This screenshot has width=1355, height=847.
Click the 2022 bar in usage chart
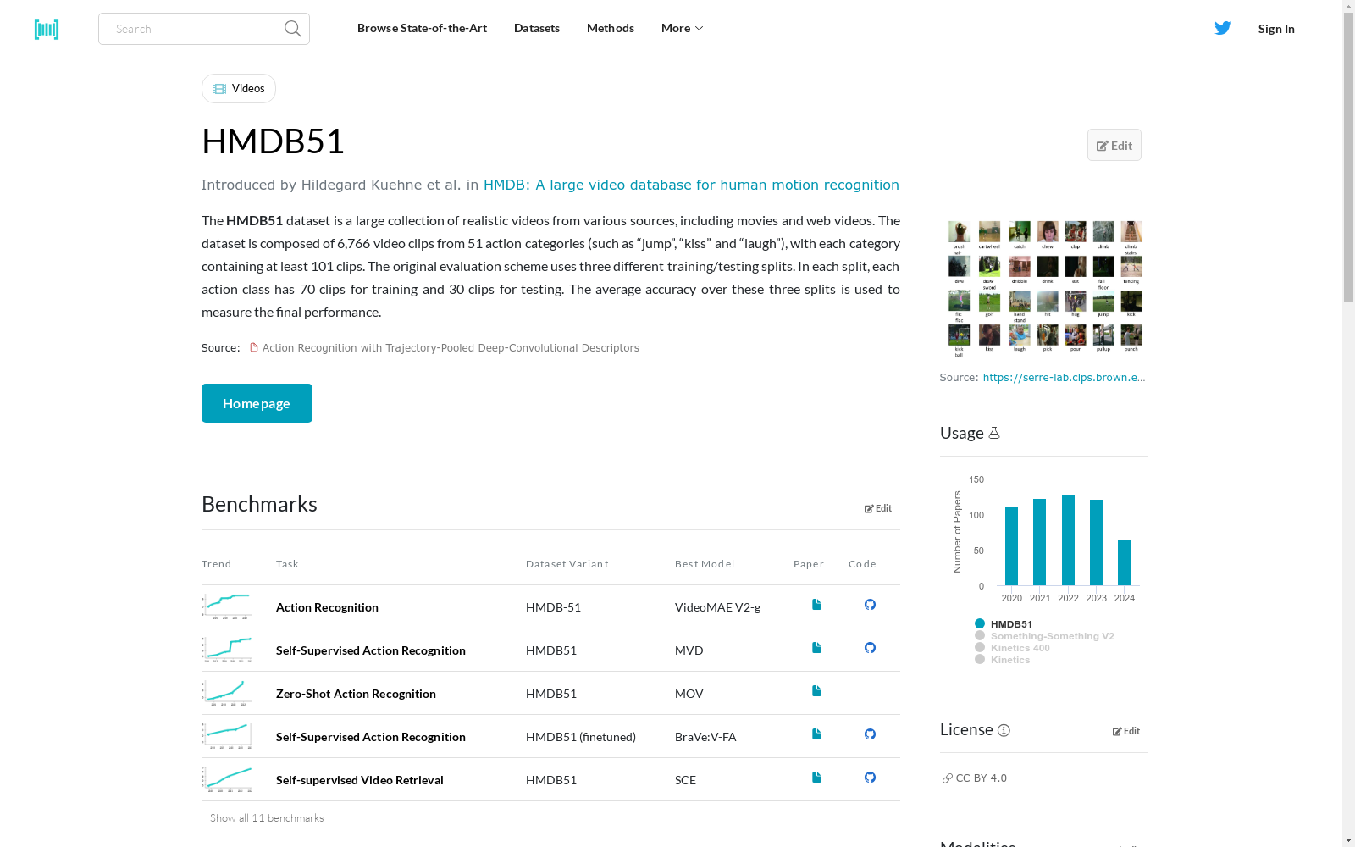pyautogui.click(x=1068, y=540)
